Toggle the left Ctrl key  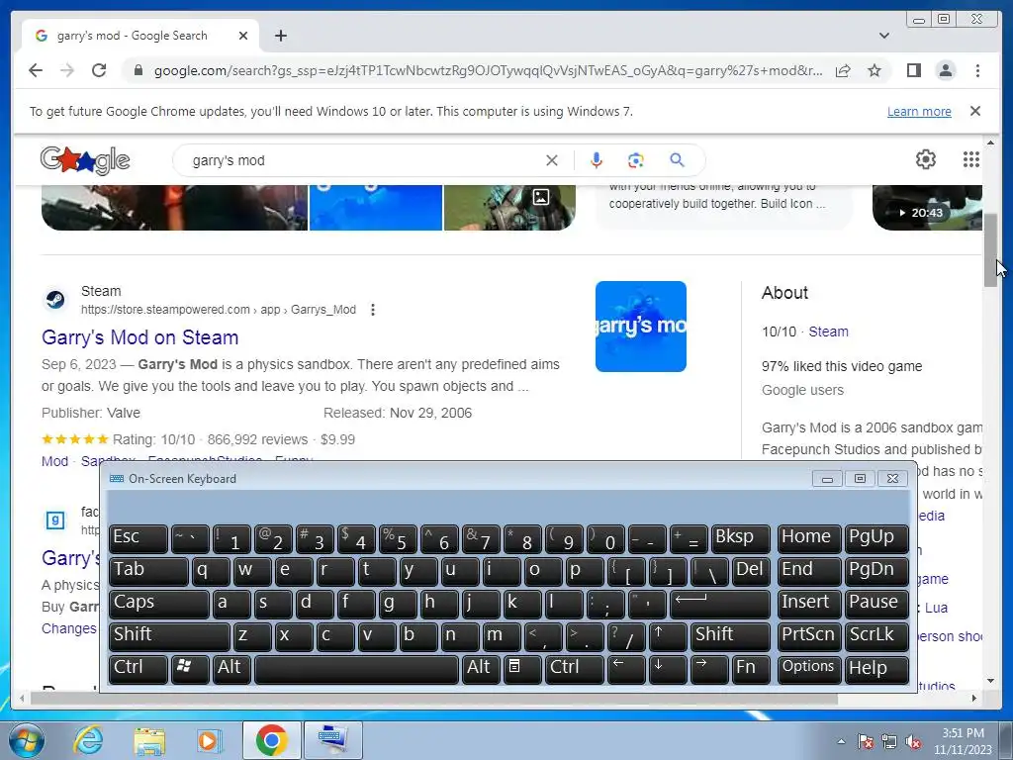pyautogui.click(x=138, y=669)
